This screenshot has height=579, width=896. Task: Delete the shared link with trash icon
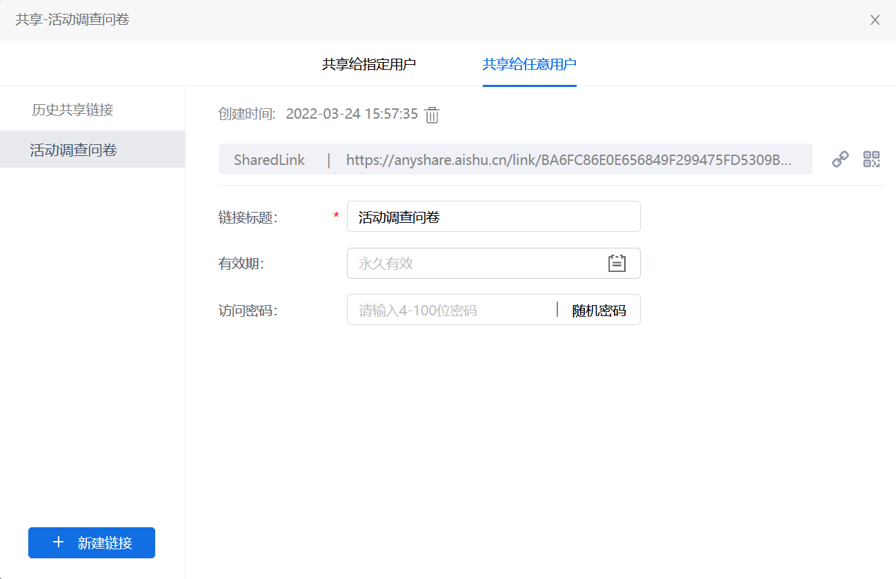tap(432, 115)
